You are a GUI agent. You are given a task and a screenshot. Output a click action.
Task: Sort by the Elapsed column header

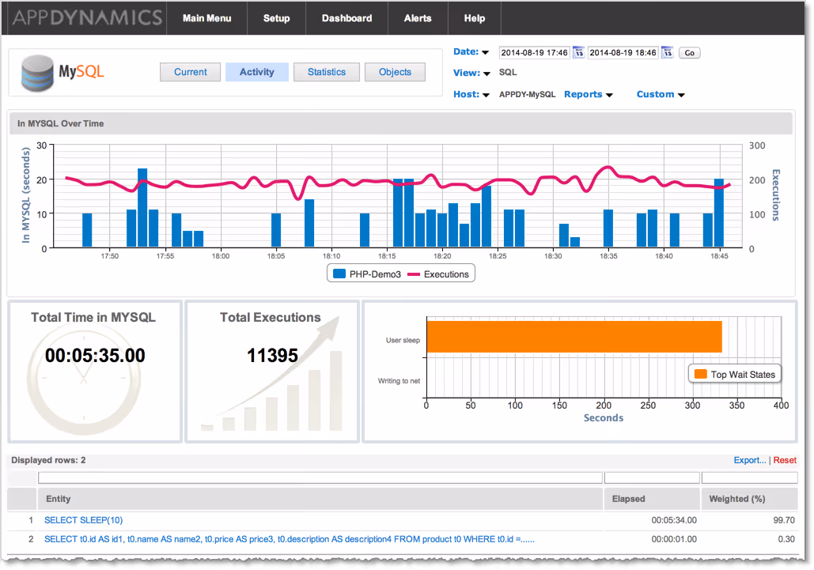[x=652, y=499]
